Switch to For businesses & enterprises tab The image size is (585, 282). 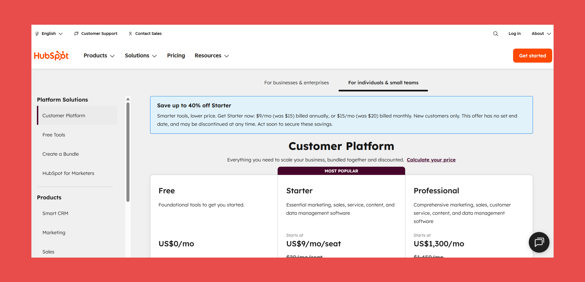pos(296,83)
